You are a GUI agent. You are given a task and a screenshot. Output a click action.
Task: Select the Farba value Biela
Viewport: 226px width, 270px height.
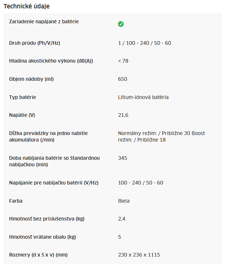click(x=124, y=201)
